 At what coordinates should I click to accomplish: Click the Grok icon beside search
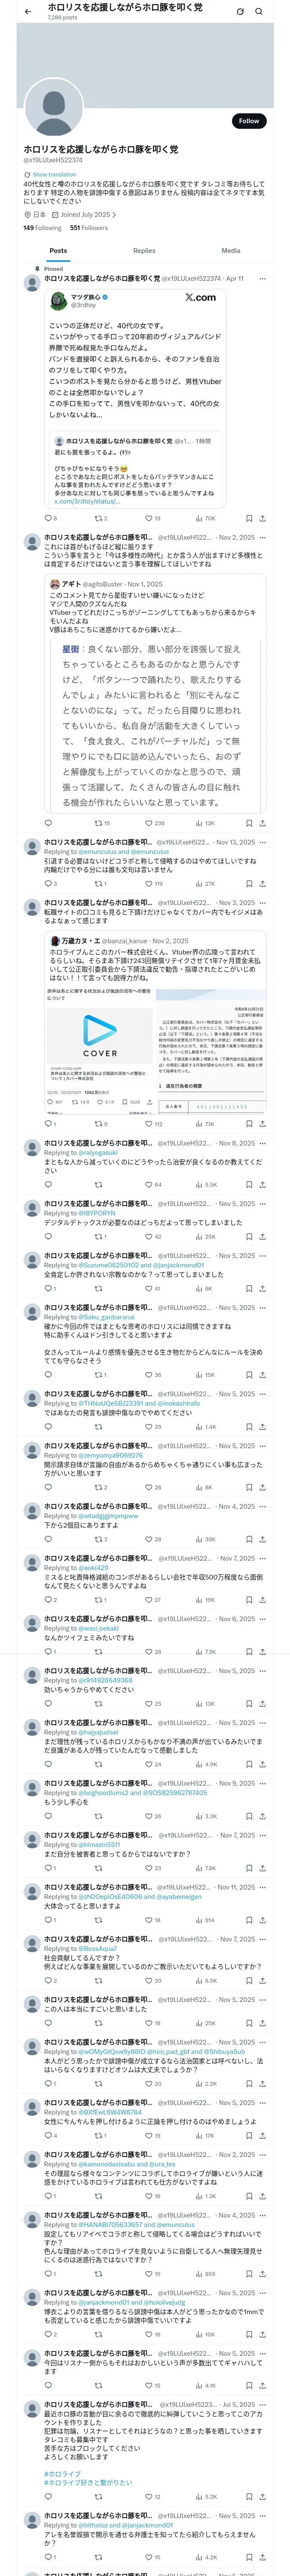point(240,12)
